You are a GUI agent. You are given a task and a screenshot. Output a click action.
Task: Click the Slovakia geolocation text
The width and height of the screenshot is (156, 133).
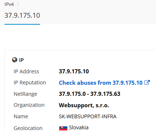(79, 127)
